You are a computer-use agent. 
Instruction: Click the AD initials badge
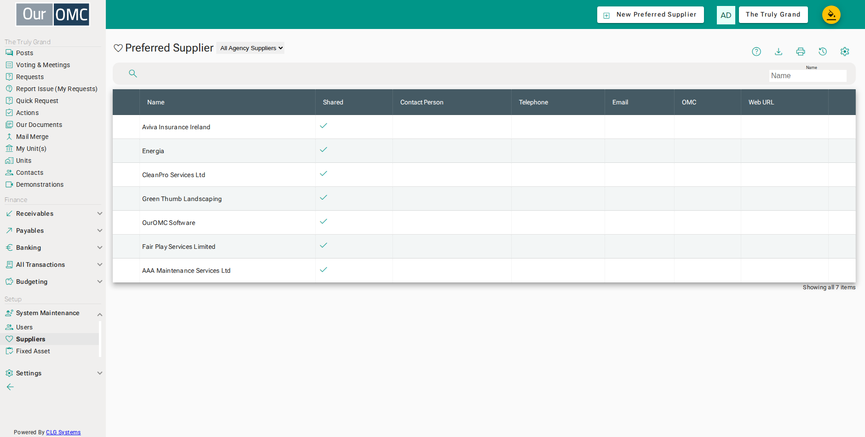[726, 15]
